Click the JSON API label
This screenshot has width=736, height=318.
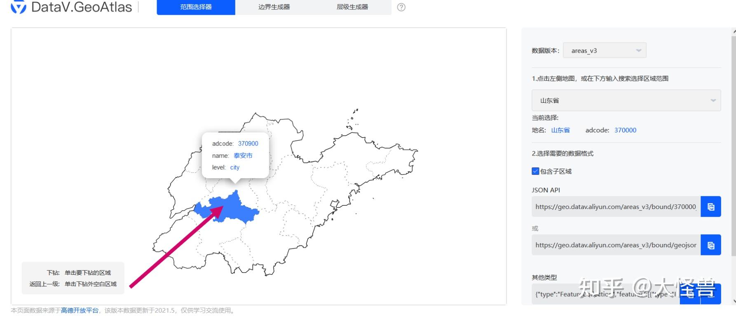click(x=546, y=190)
